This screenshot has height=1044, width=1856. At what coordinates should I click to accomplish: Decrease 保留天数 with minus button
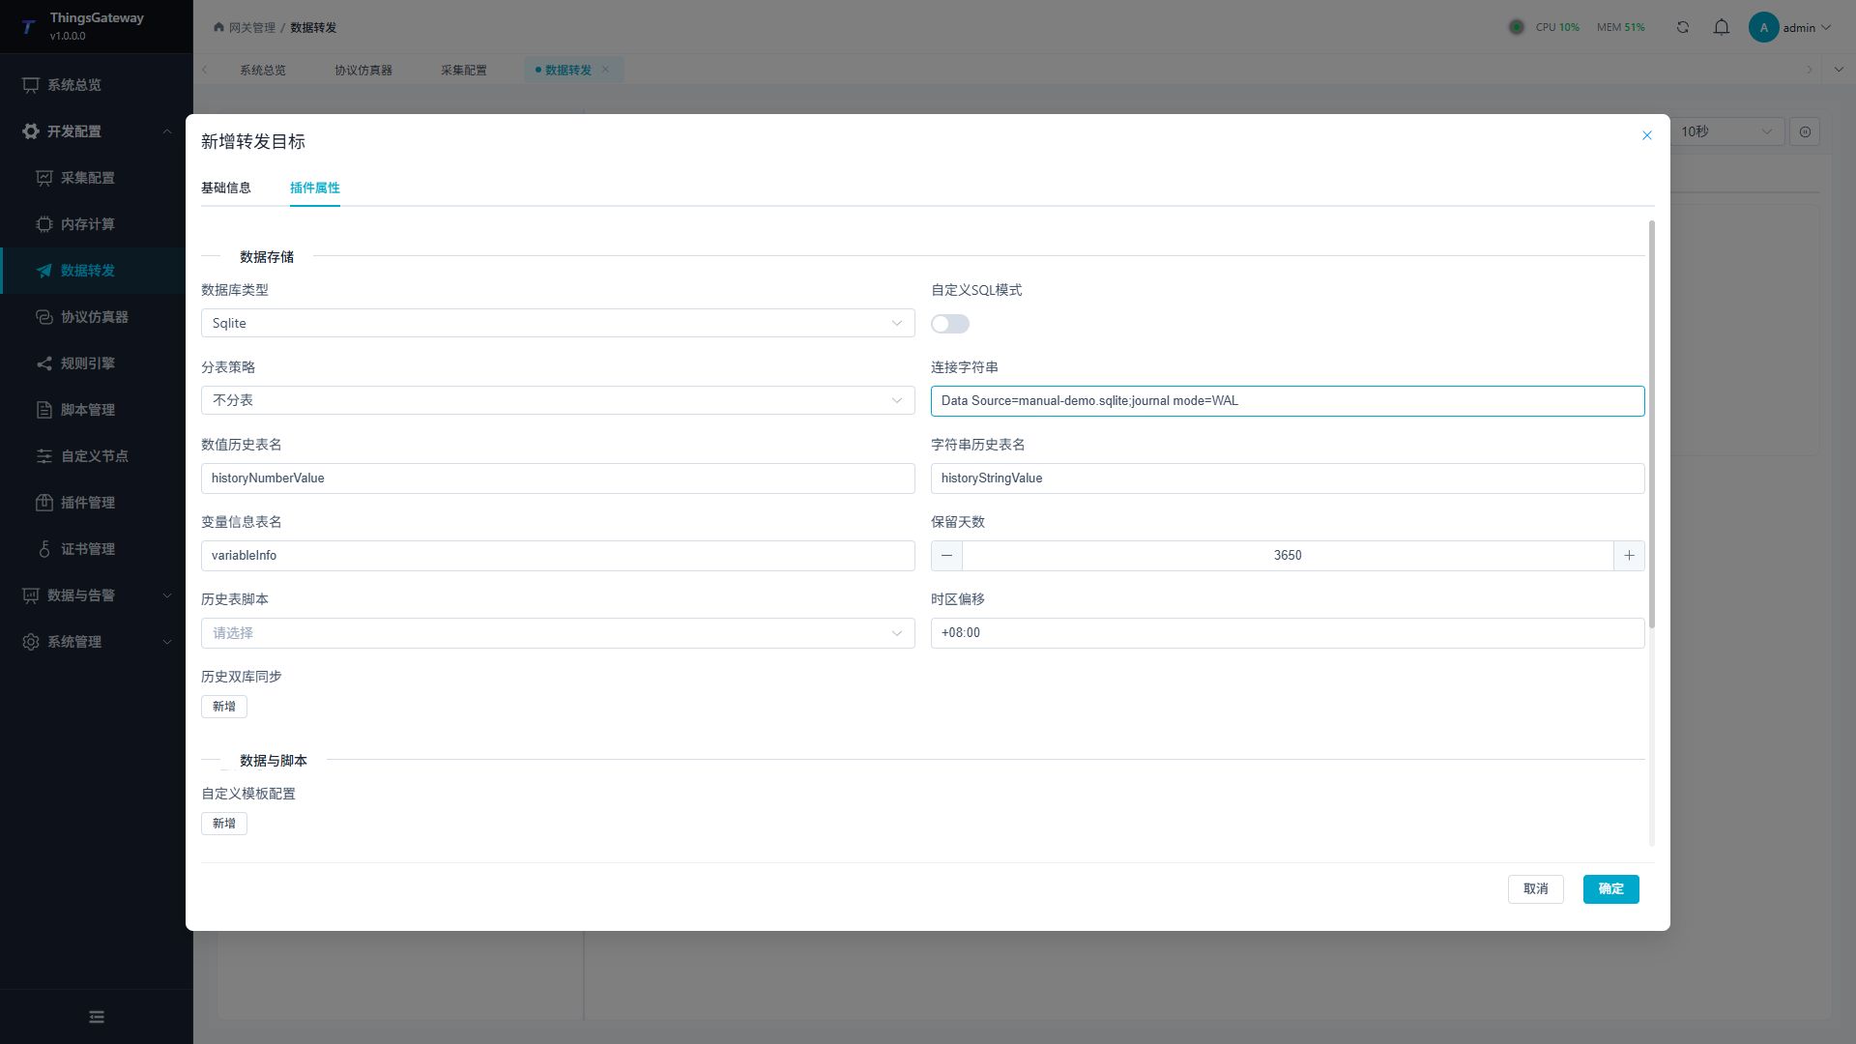[x=946, y=556]
